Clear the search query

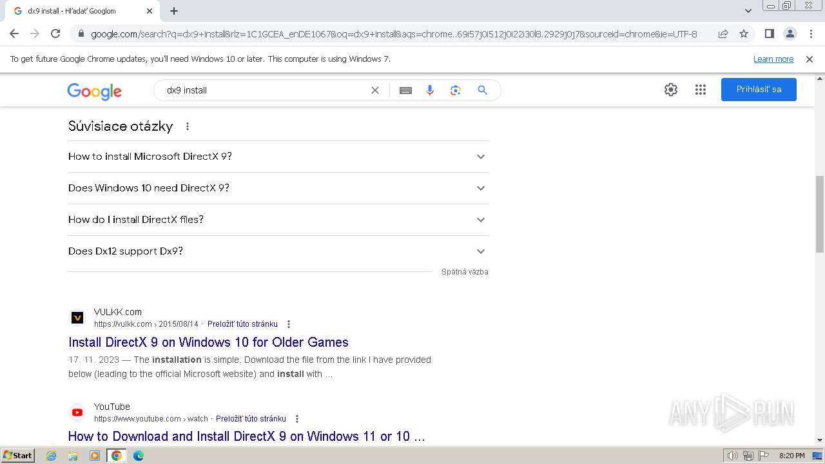[x=375, y=90]
